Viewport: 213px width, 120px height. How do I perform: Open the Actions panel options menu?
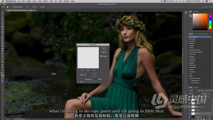coord(211,34)
